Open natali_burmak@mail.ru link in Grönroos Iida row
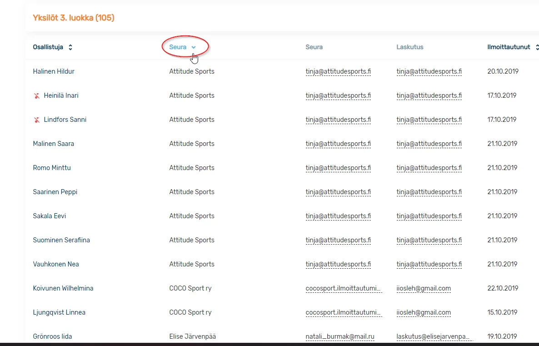The height and width of the screenshot is (346, 539). pos(340,336)
